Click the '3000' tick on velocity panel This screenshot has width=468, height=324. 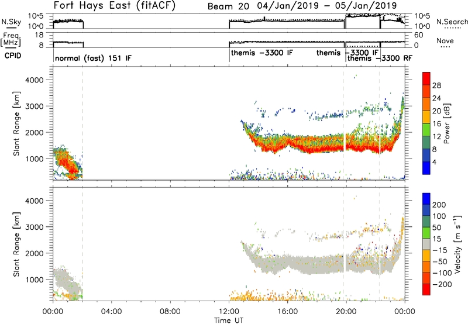34,227
